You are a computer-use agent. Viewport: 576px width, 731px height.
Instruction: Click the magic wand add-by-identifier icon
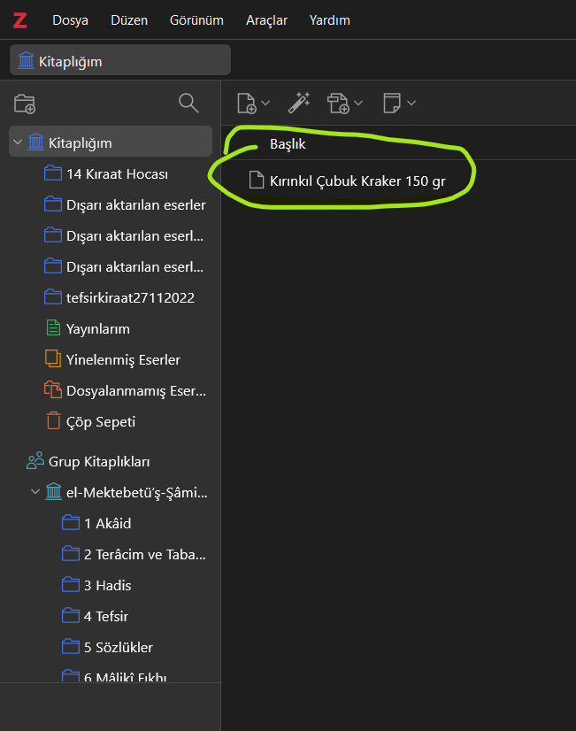[x=299, y=103]
